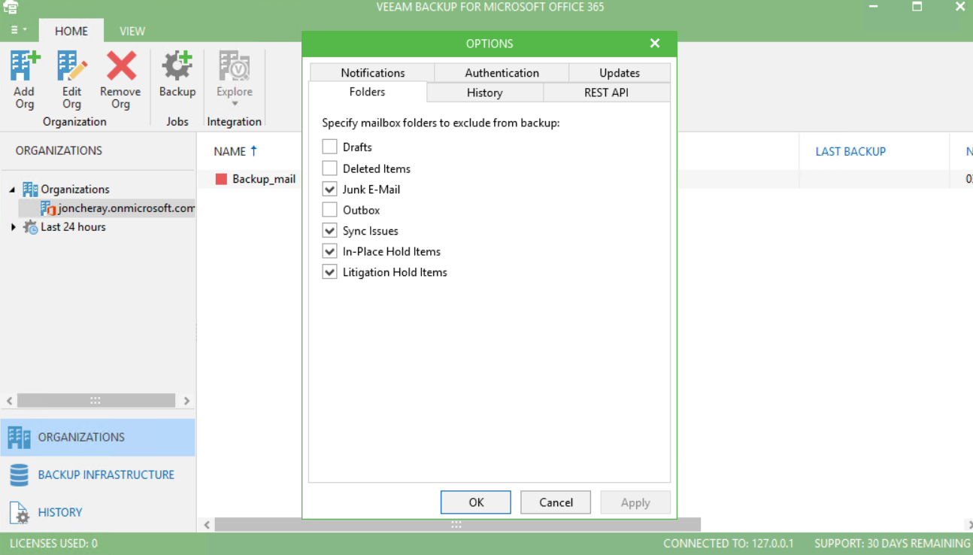Switch to the Updates tab
This screenshot has width=973, height=555.
(620, 73)
